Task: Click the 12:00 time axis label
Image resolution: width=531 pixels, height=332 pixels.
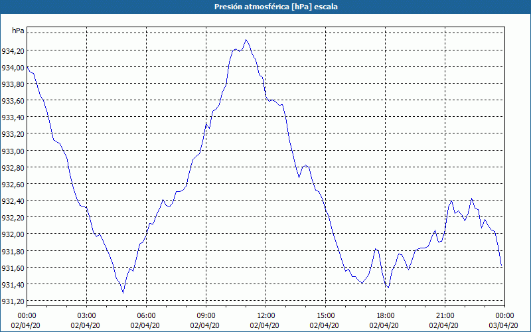Action: [x=266, y=316]
